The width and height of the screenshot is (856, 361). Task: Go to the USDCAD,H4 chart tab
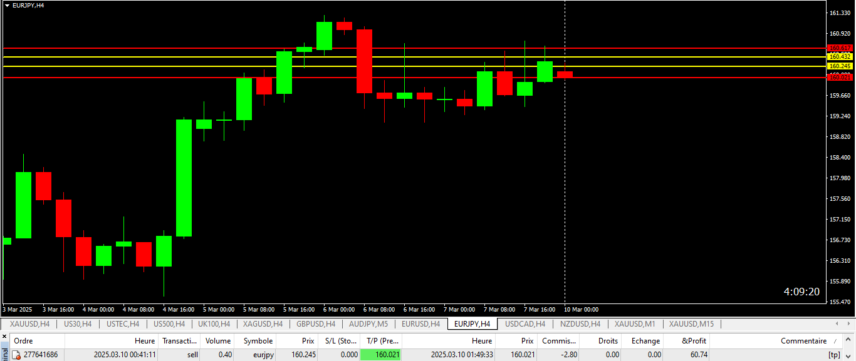tap(525, 324)
